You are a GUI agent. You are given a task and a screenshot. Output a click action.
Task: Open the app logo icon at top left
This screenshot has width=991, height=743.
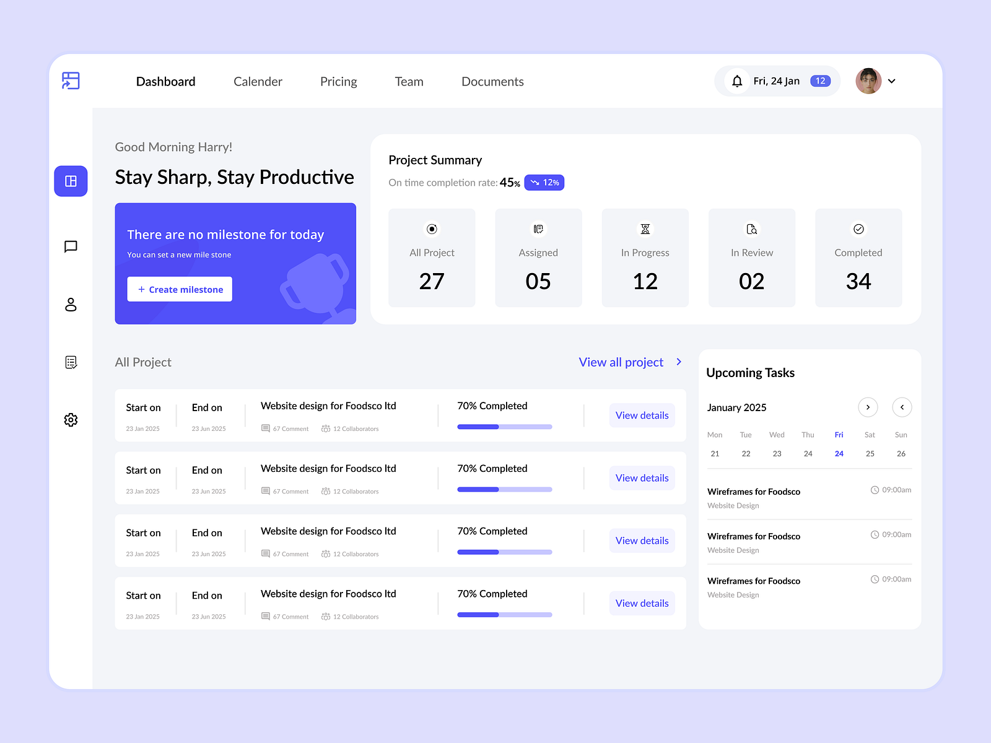[71, 80]
